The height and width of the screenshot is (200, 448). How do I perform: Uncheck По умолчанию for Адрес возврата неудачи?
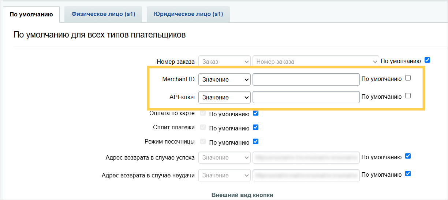[408, 174]
